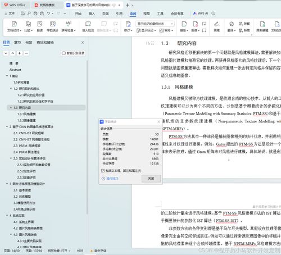Open the 引用 References ribbon tab

pos(119,13)
